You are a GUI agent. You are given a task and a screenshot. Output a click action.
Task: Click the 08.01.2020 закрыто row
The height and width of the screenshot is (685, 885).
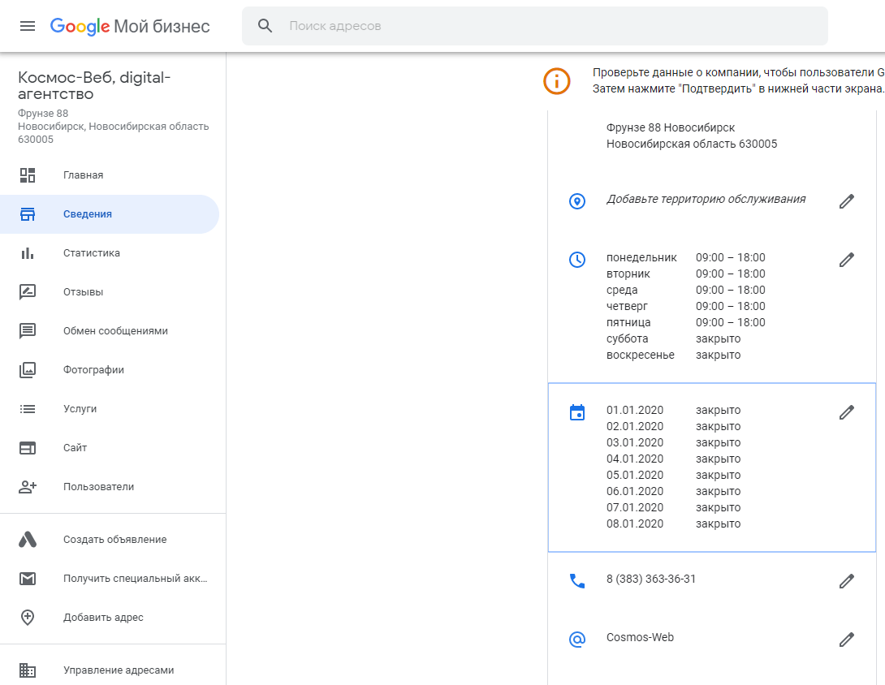click(x=673, y=523)
